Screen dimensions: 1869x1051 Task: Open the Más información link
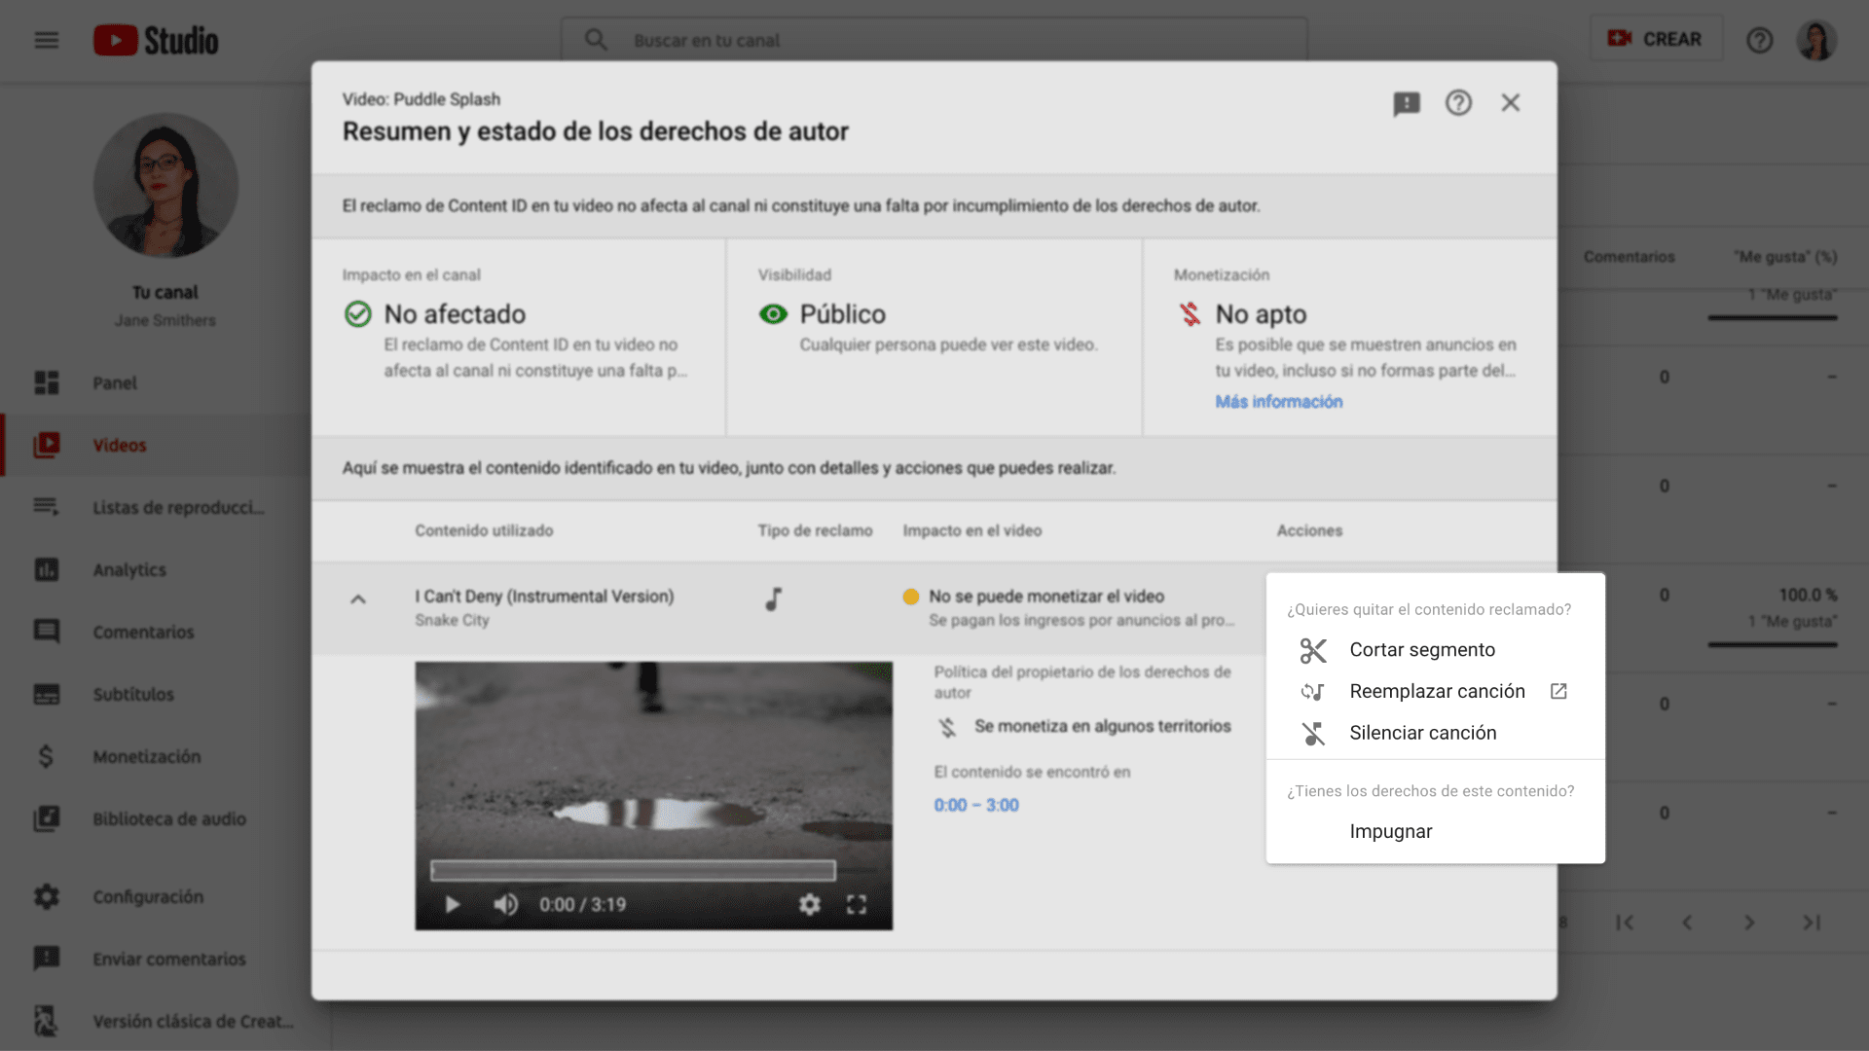pyautogui.click(x=1278, y=401)
